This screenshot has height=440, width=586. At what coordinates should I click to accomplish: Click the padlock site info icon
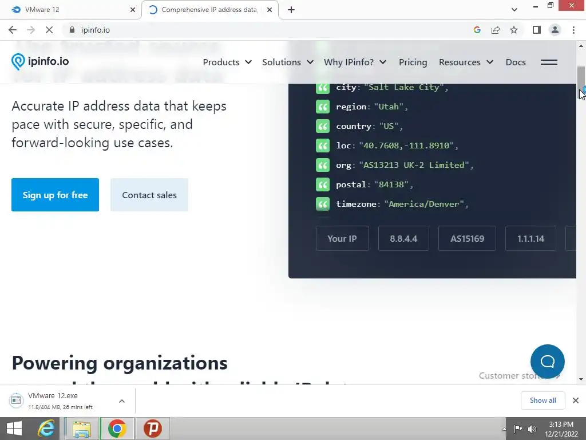[72, 30]
